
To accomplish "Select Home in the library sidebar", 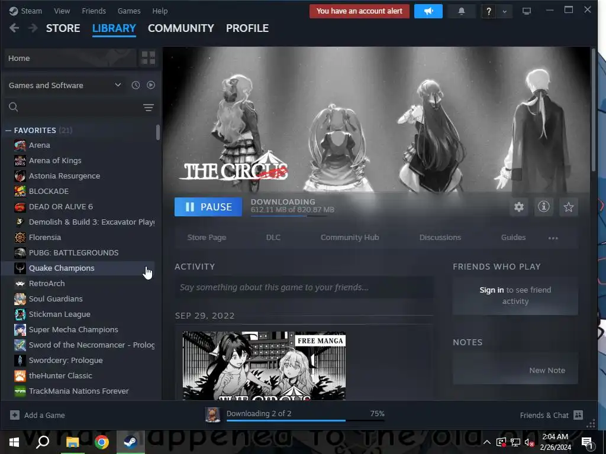I will [x=71, y=59].
